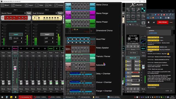176x99 pixels.
Task: Click the channel 04 fader handle
Action: [21, 82]
